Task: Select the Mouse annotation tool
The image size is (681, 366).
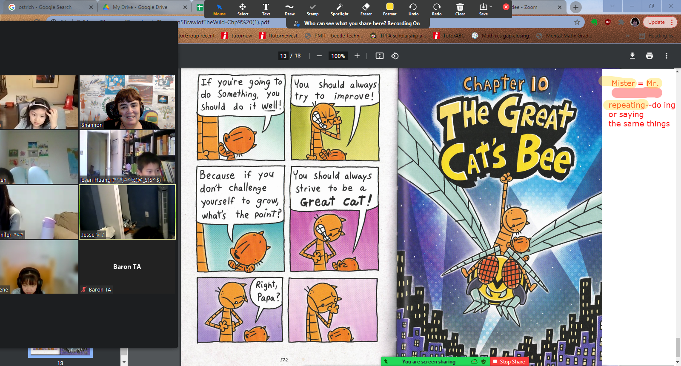Action: coord(219,9)
